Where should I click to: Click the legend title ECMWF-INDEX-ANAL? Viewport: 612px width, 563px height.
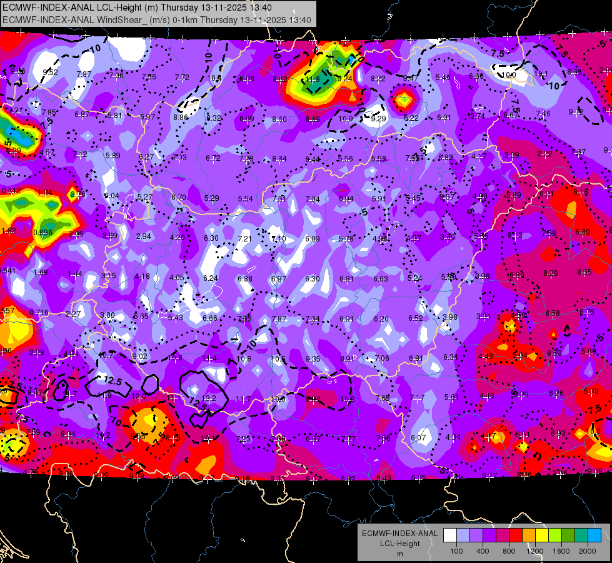click(399, 534)
